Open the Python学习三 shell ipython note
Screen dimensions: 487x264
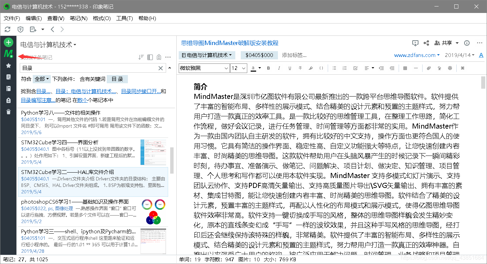tap(93, 241)
